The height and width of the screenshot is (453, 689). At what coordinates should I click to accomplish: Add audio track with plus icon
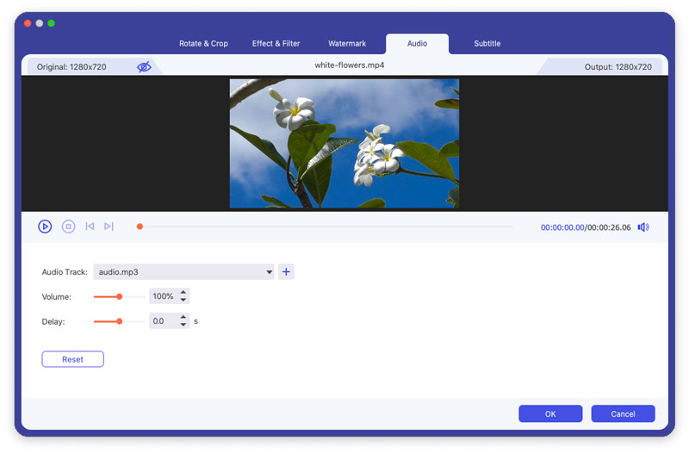tap(286, 272)
